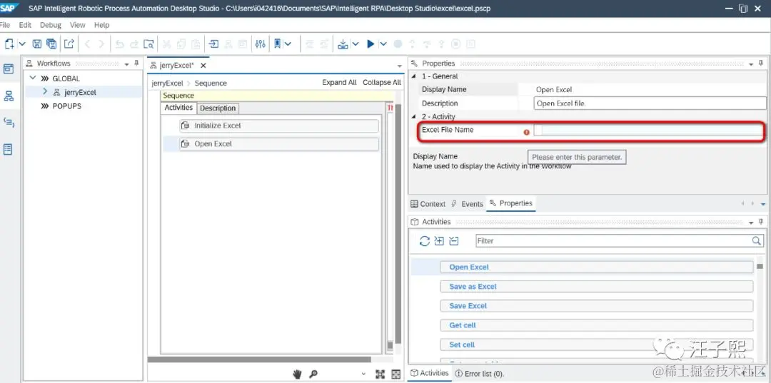
Task: Click the Save All toolbar icon
Action: coord(51,44)
